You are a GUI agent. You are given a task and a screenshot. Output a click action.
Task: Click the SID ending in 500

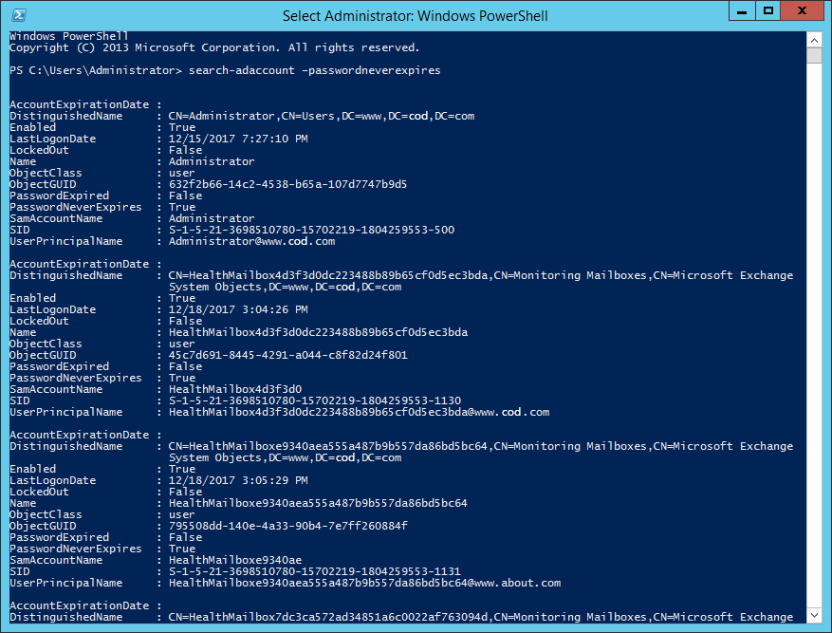point(311,230)
